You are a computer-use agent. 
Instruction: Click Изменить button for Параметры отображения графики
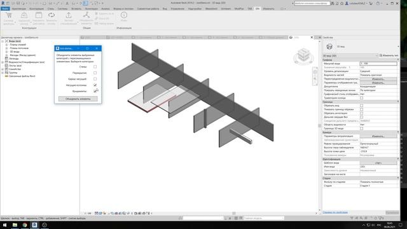click(378, 83)
